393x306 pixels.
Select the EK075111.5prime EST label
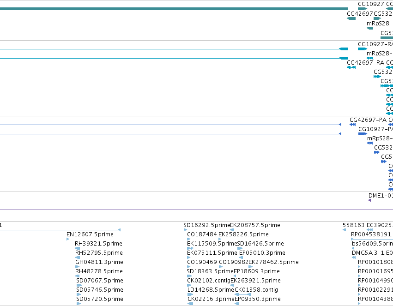(x=212, y=253)
